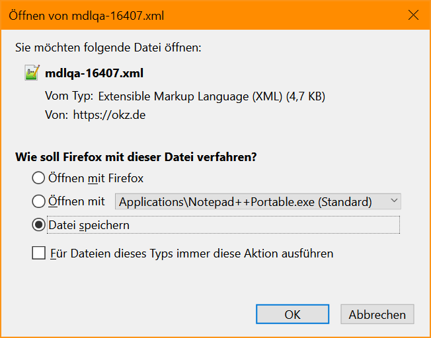Click the source address https://okz.de

tap(109, 115)
